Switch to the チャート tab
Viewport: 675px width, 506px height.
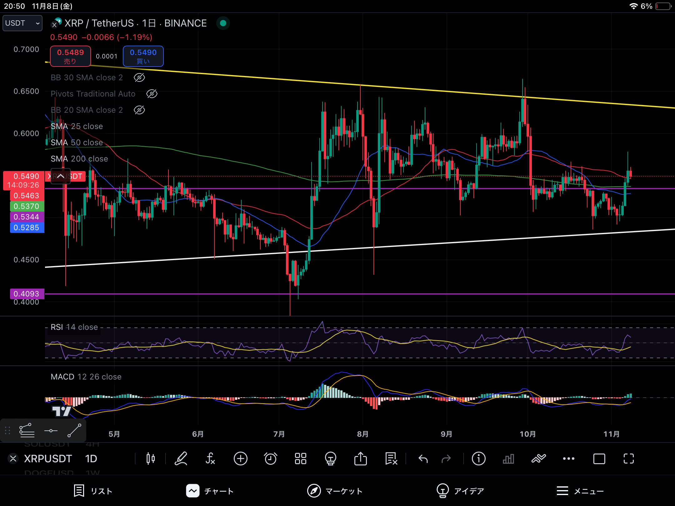click(x=210, y=491)
